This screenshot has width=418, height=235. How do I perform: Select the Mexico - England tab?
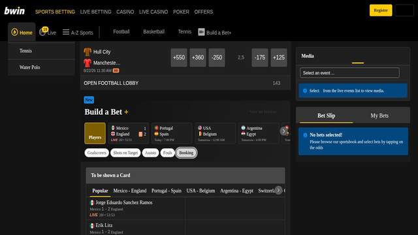coord(130,191)
